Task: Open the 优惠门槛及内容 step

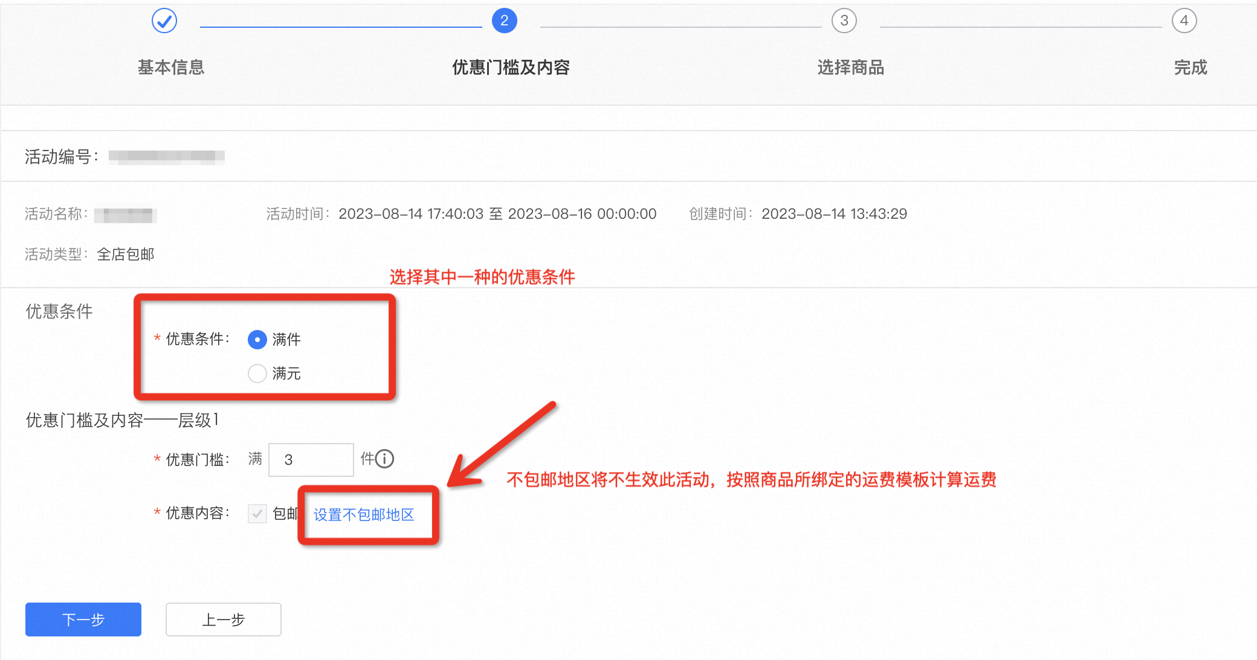Action: (x=511, y=67)
